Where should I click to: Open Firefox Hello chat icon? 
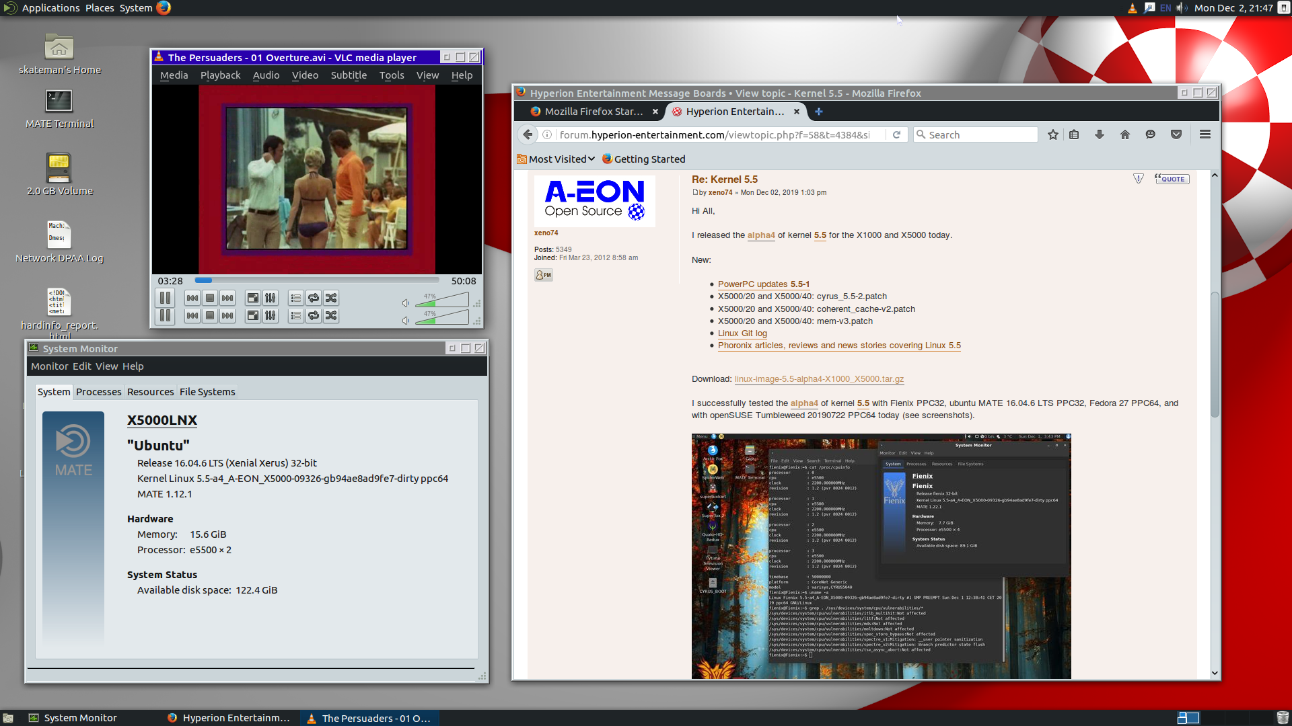click(x=1151, y=134)
